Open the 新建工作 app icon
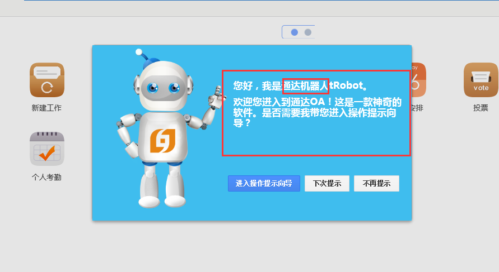The height and width of the screenshot is (272, 499). tap(47, 80)
